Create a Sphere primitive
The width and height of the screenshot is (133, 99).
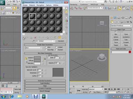pyautogui.click(x=116, y=37)
